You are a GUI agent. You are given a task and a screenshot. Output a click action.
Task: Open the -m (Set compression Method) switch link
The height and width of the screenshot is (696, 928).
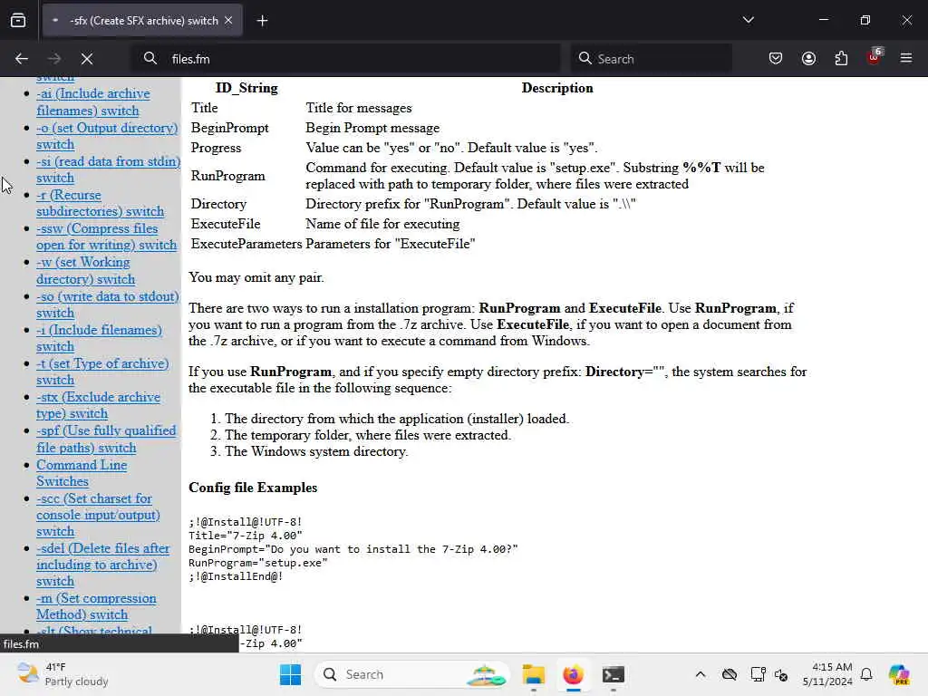coord(96,606)
